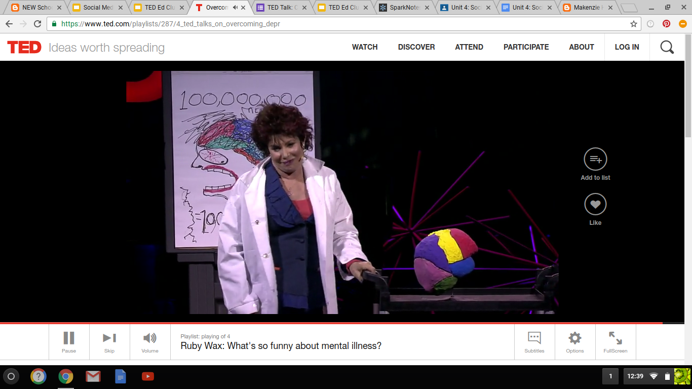Click the LOG IN button

[x=627, y=47]
